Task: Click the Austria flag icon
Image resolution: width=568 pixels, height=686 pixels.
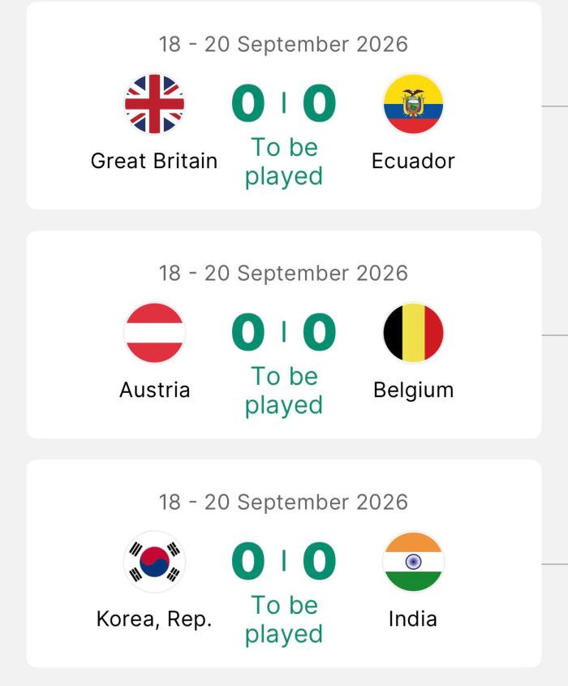Action: (x=154, y=333)
